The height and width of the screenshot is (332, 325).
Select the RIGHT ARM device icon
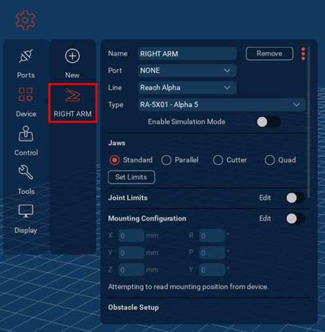click(x=73, y=95)
